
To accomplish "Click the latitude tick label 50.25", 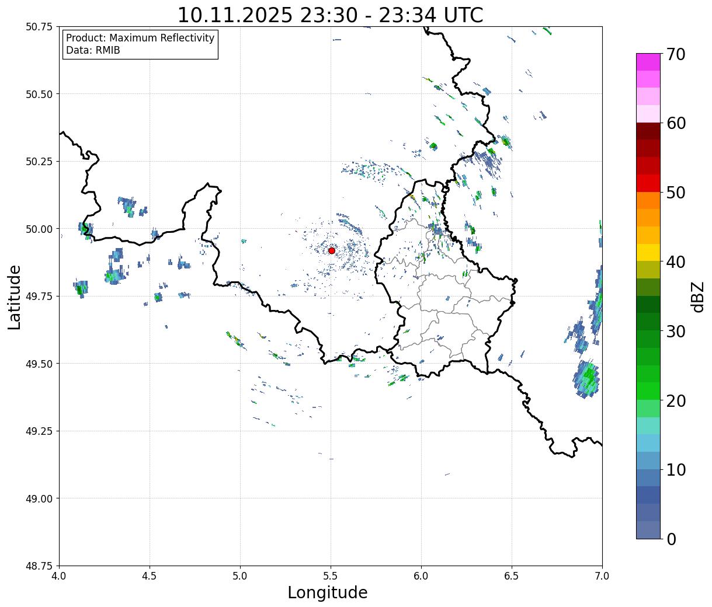I will point(39,162).
